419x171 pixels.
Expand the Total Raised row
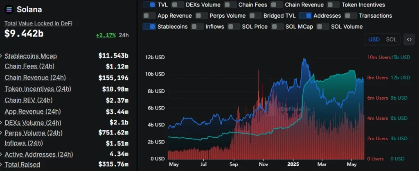[64, 164]
